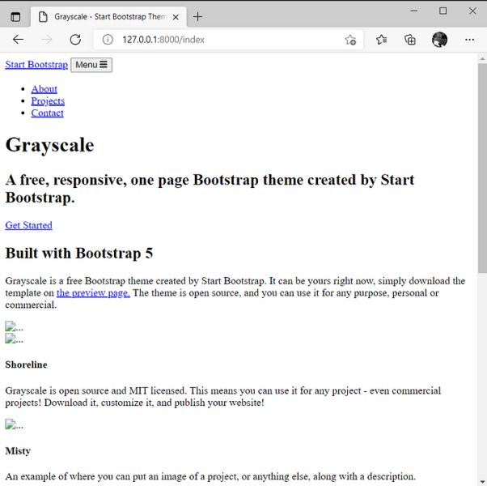Open the Contact nav link
The height and width of the screenshot is (486, 487).
[x=47, y=113]
